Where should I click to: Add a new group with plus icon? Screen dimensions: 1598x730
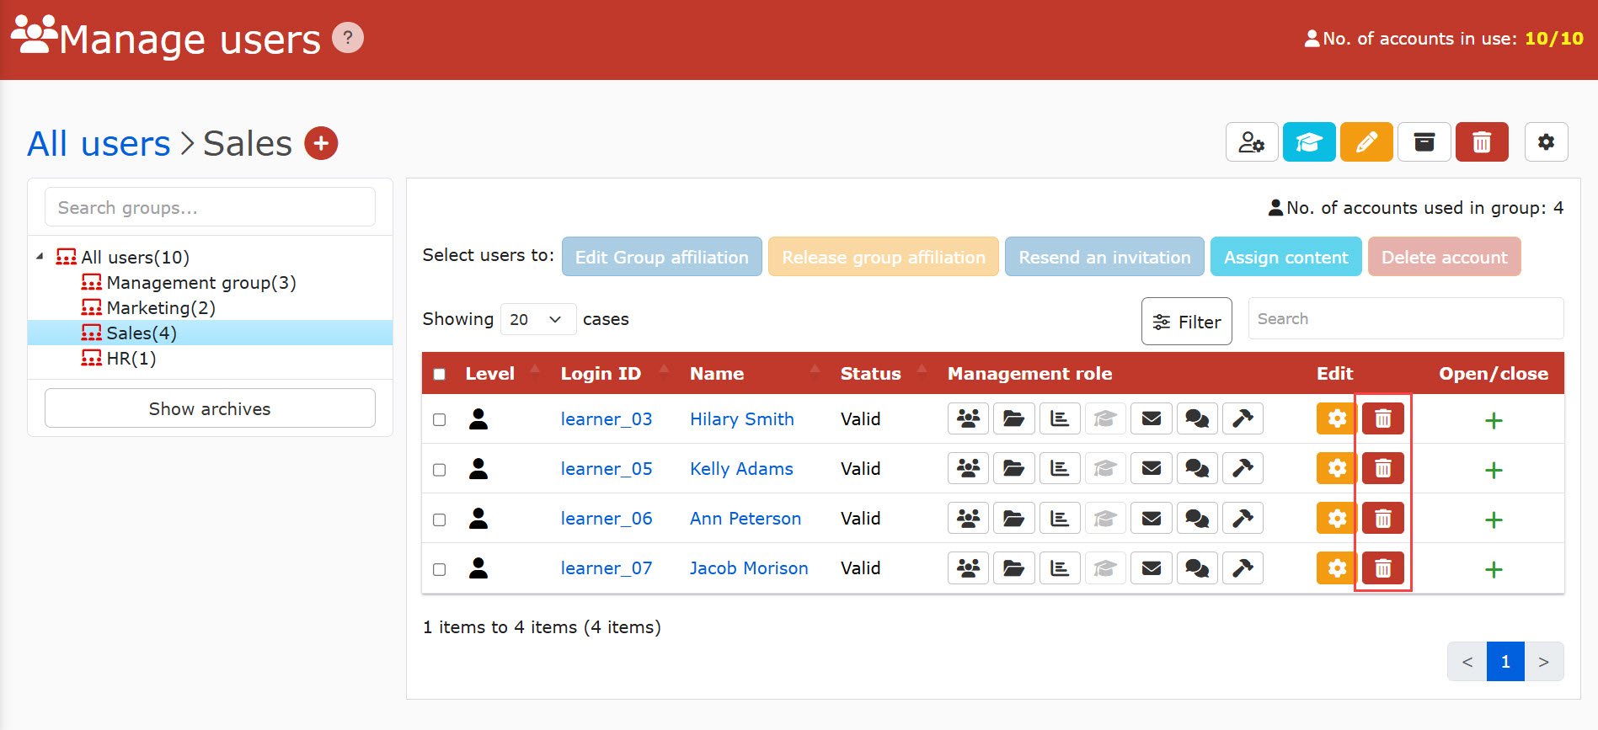pos(321,143)
